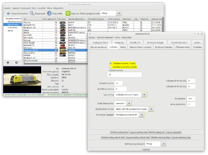Click the Přečíst úplný list button
This screenshot has height=155, width=208.
[x=156, y=132]
